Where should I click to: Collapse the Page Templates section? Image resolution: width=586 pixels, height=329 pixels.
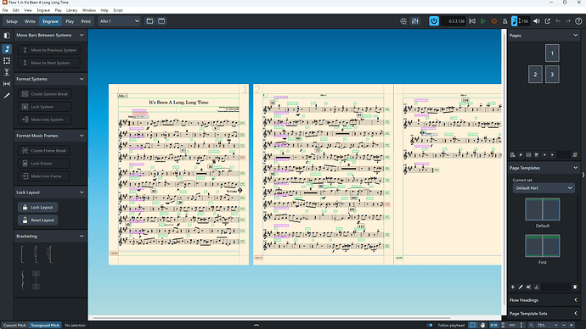click(576, 168)
